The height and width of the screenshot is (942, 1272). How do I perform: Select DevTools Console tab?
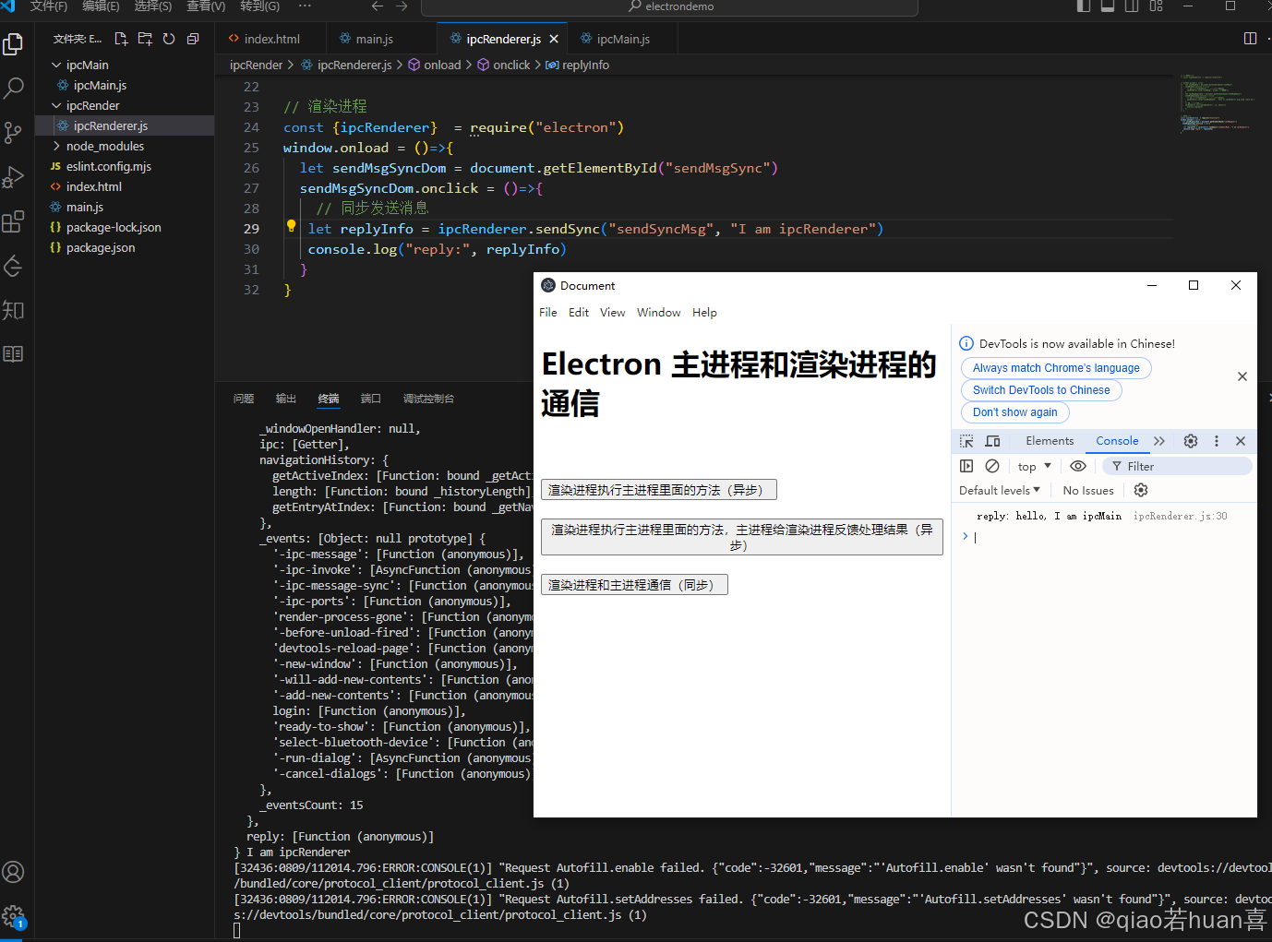(x=1117, y=441)
